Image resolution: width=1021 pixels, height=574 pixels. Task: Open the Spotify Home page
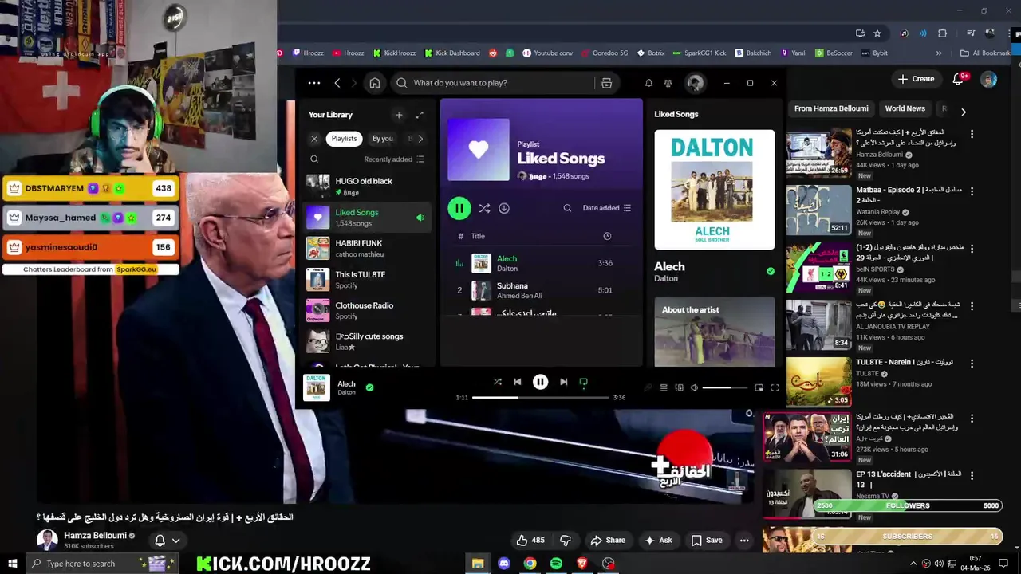tap(375, 83)
